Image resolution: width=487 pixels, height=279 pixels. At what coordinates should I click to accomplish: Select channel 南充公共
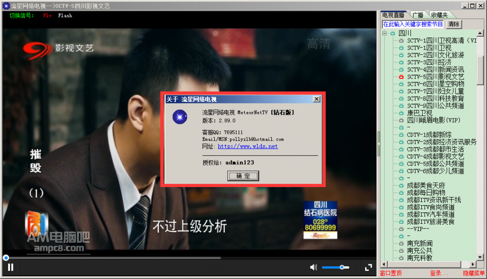[x=419, y=250]
